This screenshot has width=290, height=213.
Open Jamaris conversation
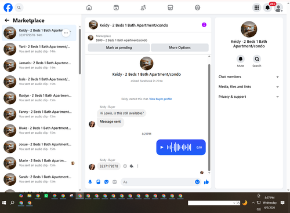coord(39,65)
